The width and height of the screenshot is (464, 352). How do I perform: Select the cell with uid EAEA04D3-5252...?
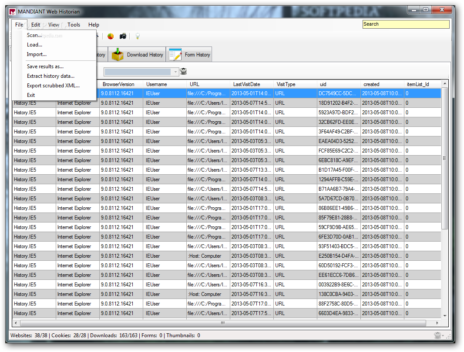pyautogui.click(x=339, y=141)
